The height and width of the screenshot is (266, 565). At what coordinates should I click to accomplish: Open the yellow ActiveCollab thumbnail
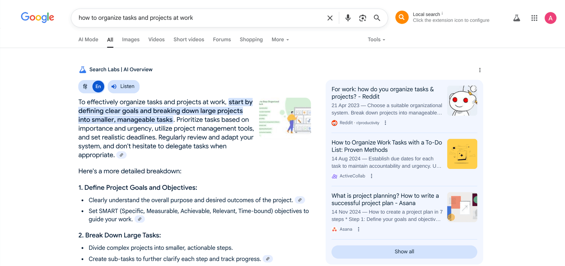pos(462,154)
